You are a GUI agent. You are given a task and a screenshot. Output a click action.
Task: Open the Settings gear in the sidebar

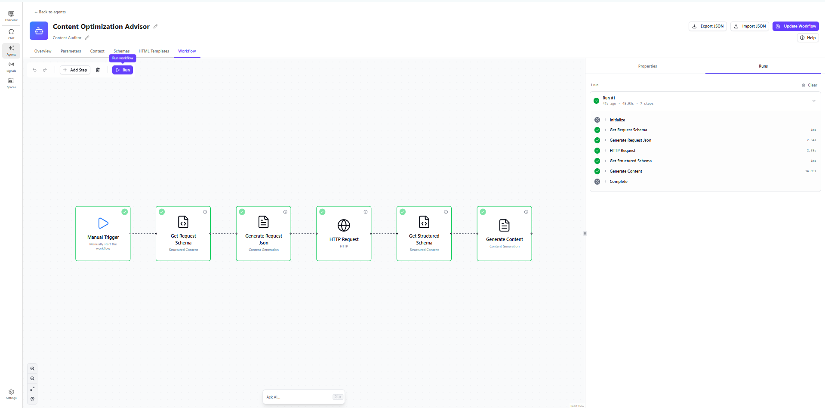[11, 394]
